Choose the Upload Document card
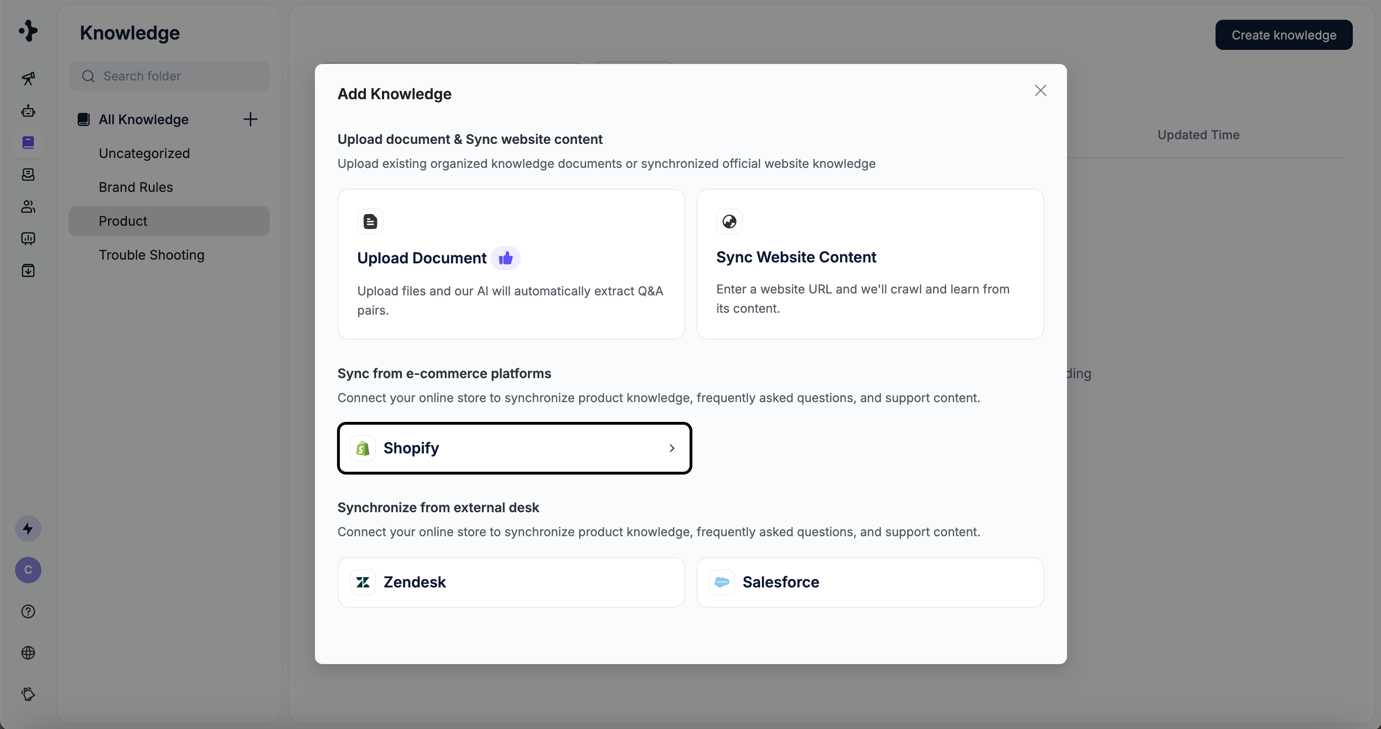The width and height of the screenshot is (1381, 729). pyautogui.click(x=511, y=264)
